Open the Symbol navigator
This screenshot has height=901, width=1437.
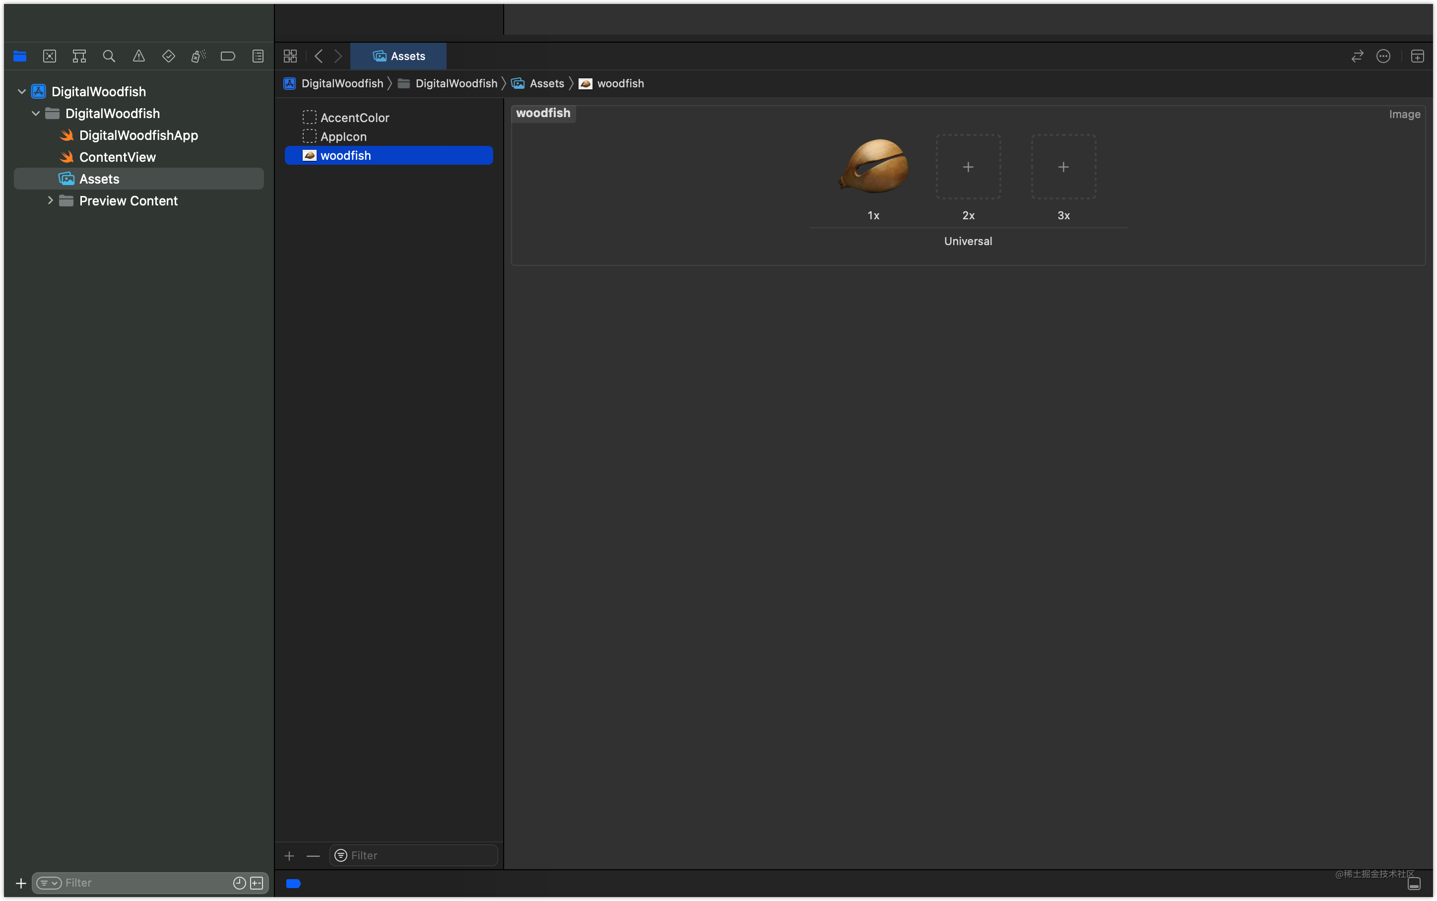click(x=79, y=56)
